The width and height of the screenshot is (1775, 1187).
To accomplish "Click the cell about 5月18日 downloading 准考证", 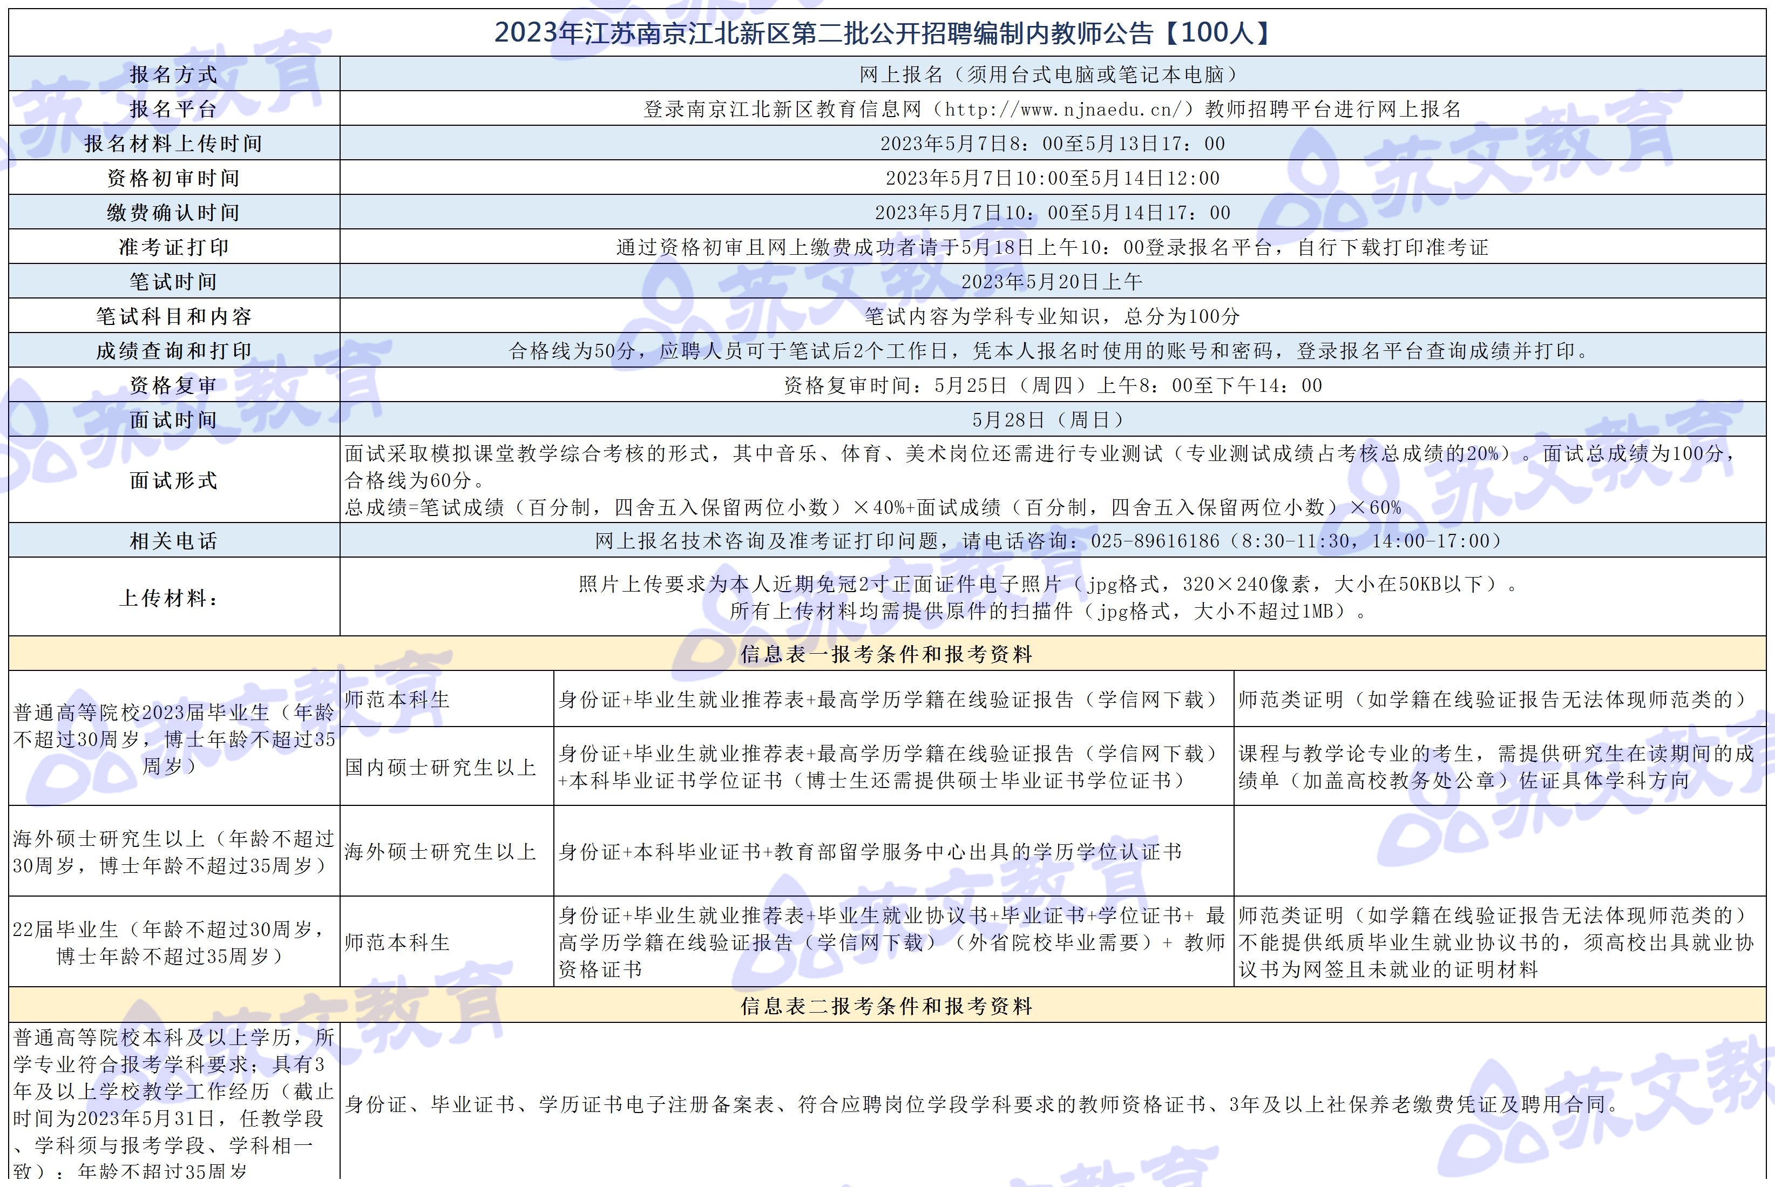I will (1053, 247).
